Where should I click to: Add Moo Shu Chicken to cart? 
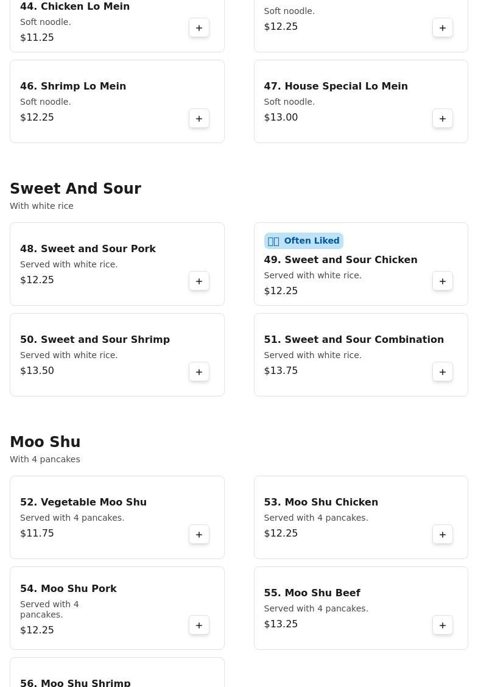[x=443, y=535]
